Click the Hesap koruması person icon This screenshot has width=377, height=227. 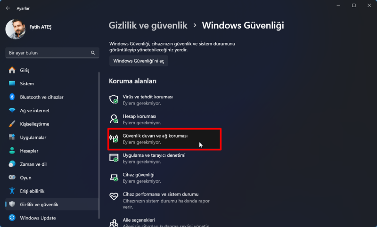pos(114,119)
